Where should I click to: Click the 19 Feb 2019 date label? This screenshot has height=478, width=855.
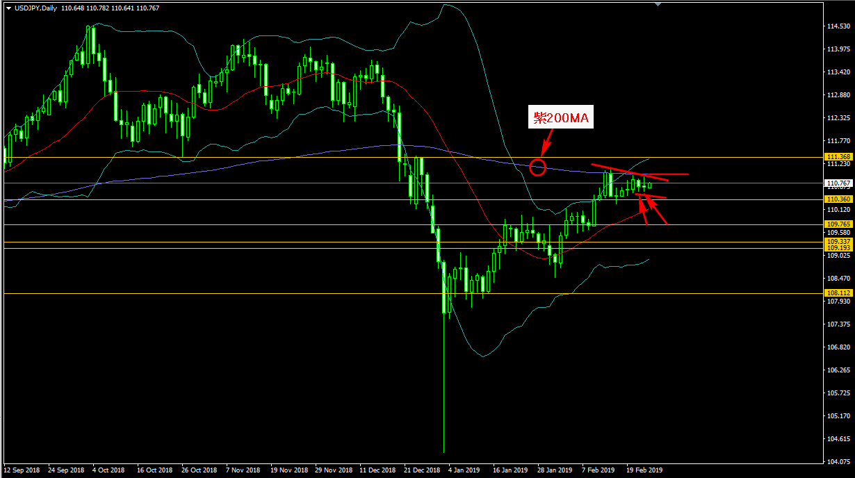coord(645,470)
